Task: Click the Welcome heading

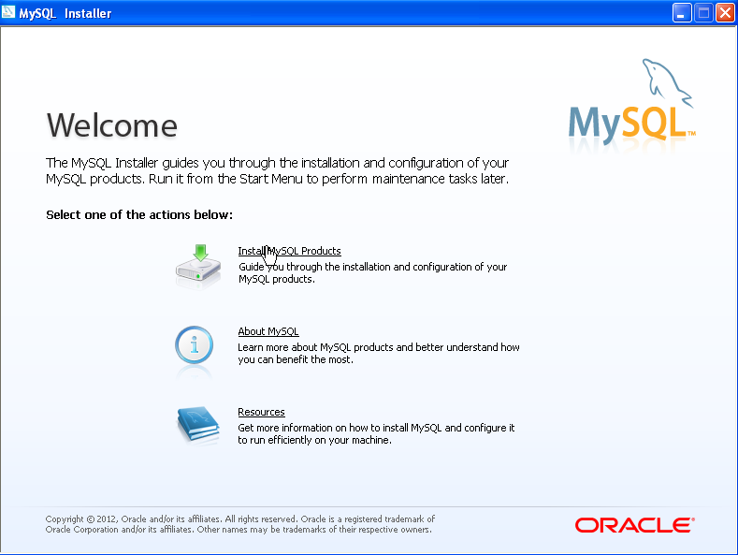Action: click(111, 125)
